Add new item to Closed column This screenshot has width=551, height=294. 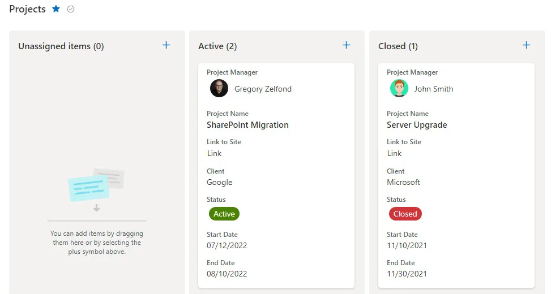point(526,45)
